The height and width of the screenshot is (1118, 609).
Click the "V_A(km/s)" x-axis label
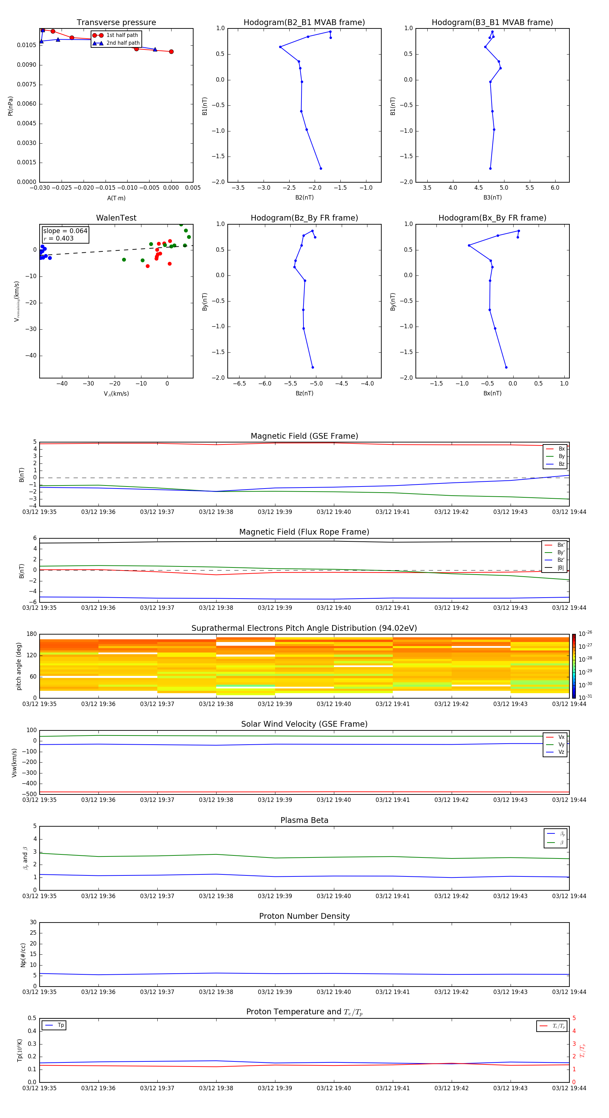[116, 394]
